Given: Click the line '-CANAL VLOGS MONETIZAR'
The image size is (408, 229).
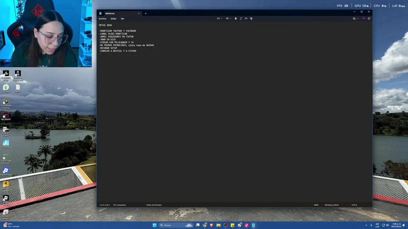Looking at the screenshot, I should point(113,34).
